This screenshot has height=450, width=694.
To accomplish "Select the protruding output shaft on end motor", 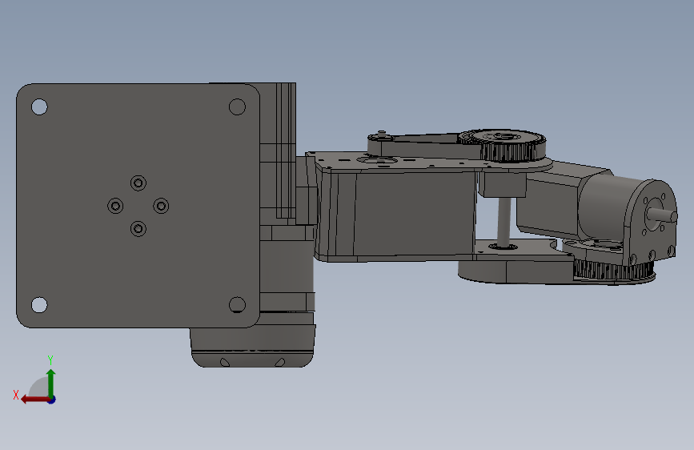I will (x=662, y=215).
